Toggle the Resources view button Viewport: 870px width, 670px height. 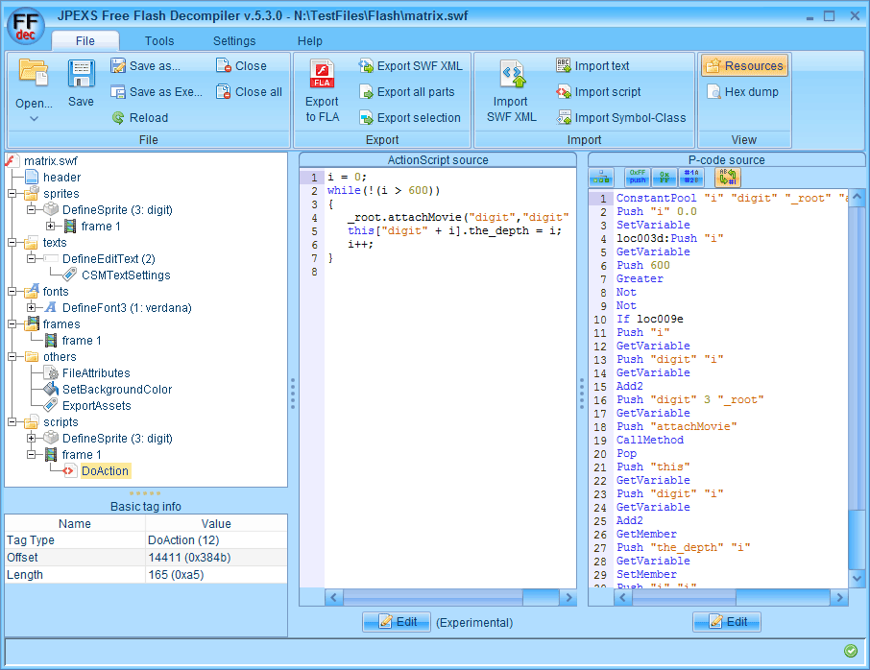click(744, 66)
